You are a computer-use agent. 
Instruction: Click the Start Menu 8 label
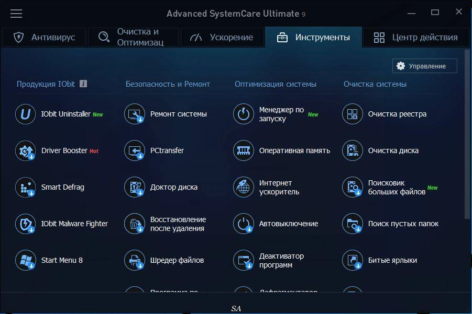pyautogui.click(x=62, y=260)
